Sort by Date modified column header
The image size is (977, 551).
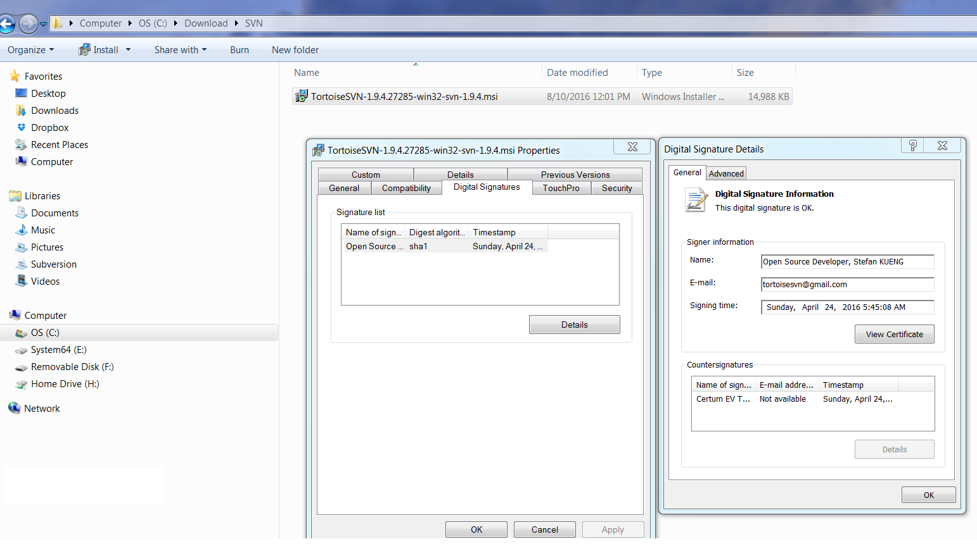589,73
